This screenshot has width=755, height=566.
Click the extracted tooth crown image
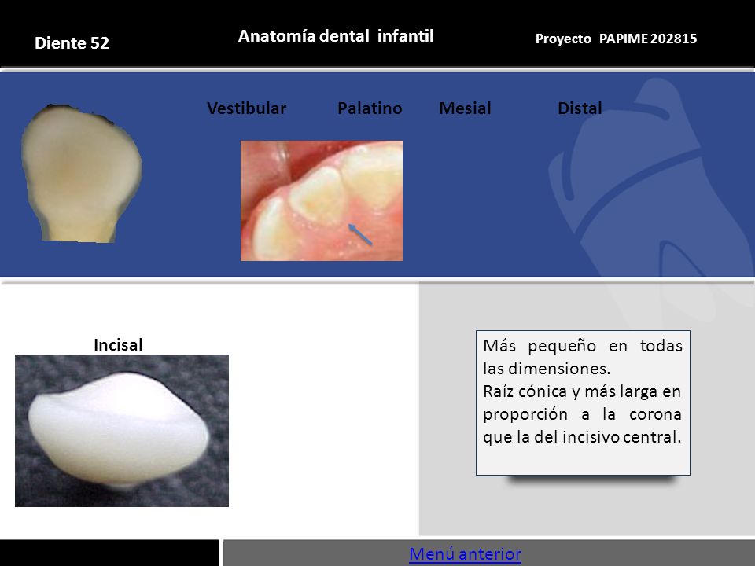click(x=81, y=173)
